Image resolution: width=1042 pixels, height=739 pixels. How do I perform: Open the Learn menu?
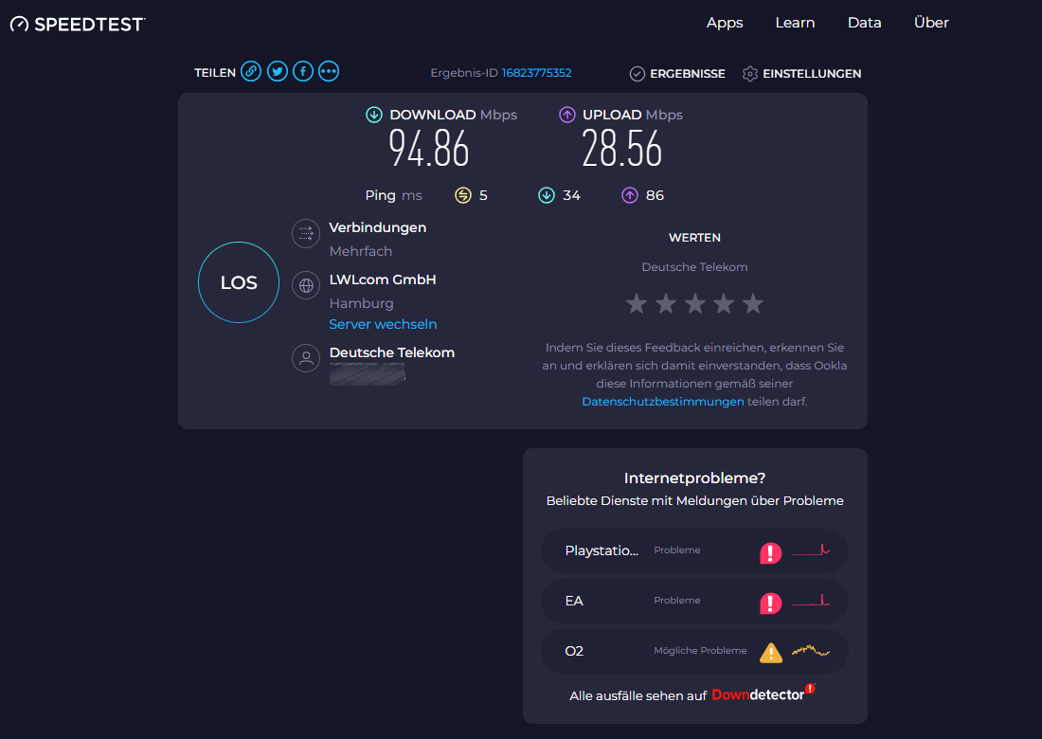[795, 23]
